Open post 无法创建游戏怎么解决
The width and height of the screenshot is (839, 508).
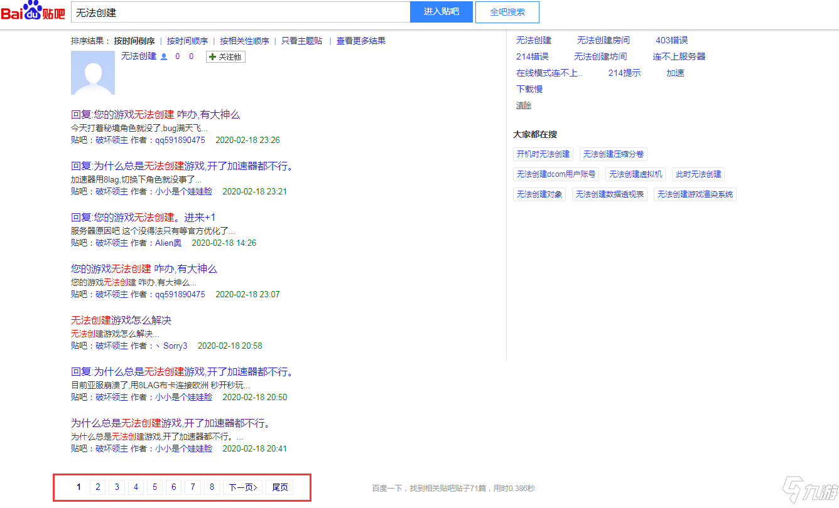(x=121, y=320)
